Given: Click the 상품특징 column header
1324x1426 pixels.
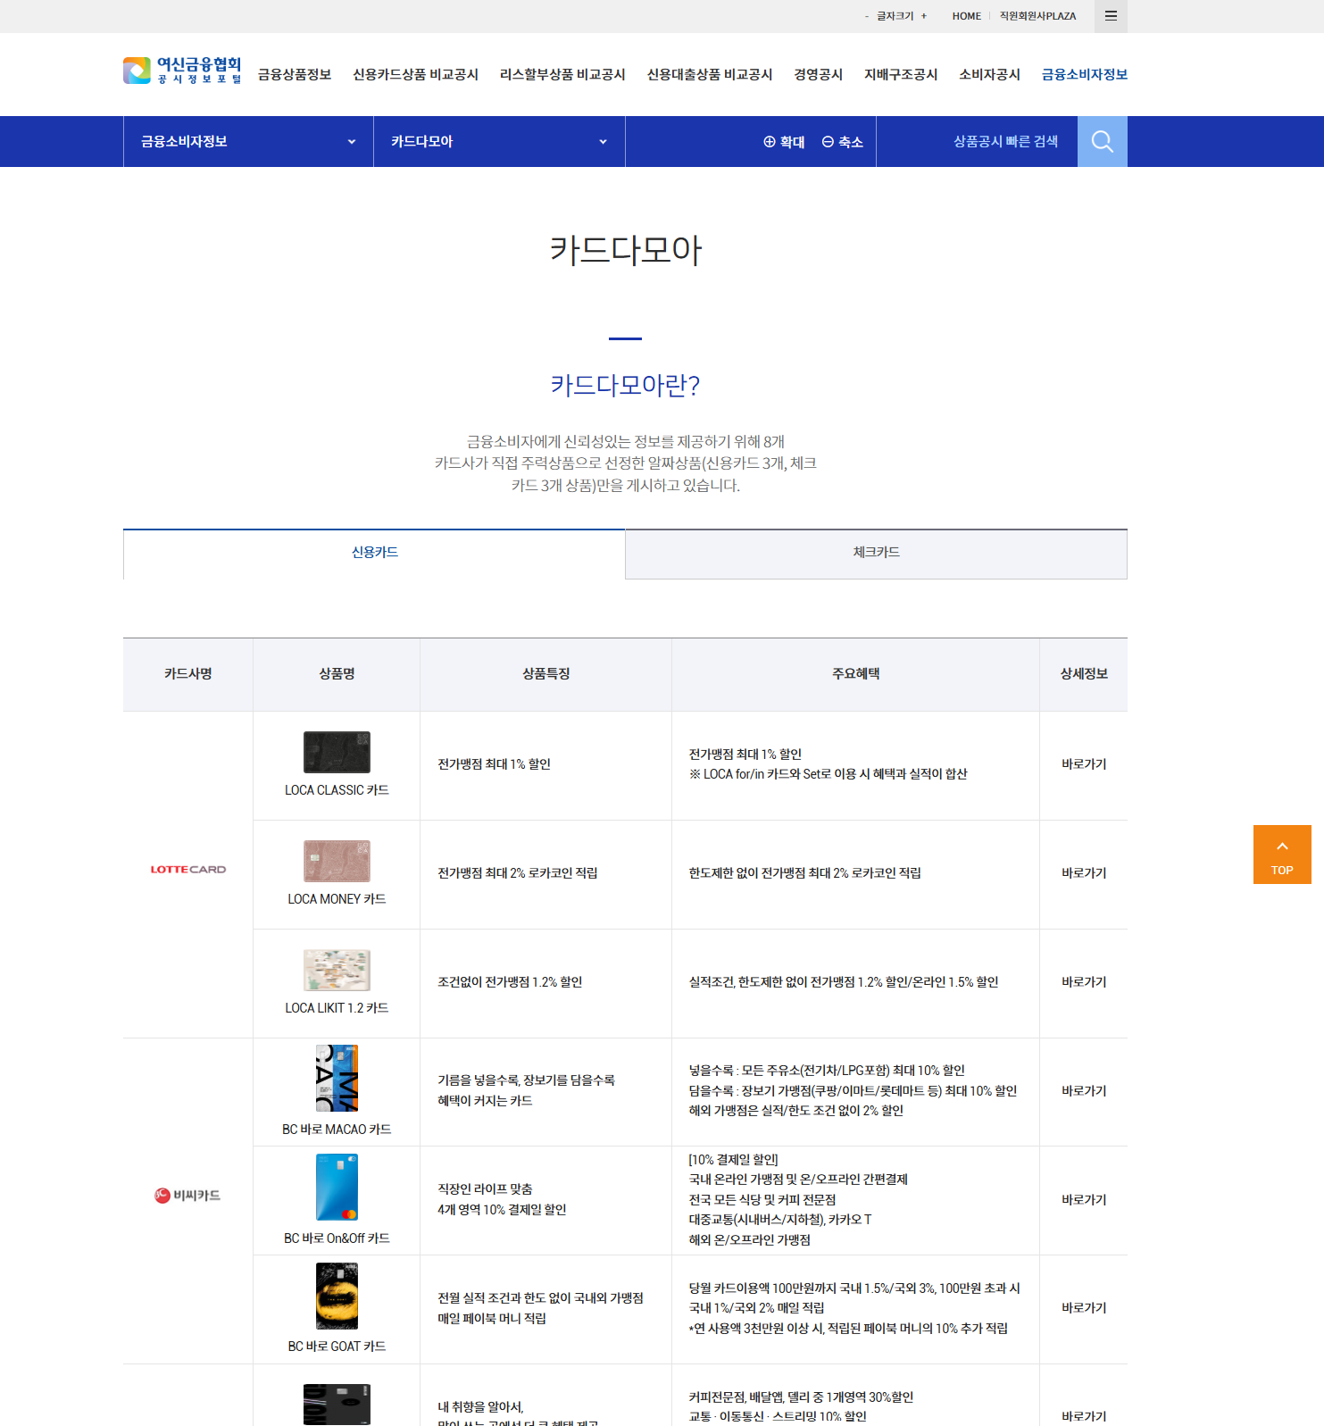Looking at the screenshot, I should coord(546,674).
